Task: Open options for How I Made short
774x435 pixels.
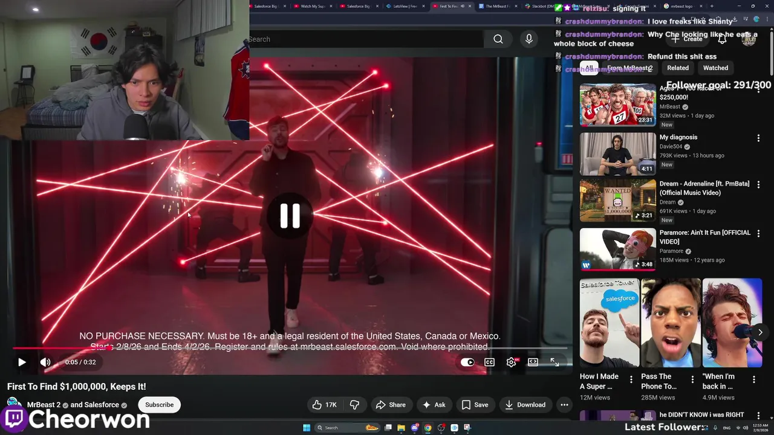Action: coord(631,379)
